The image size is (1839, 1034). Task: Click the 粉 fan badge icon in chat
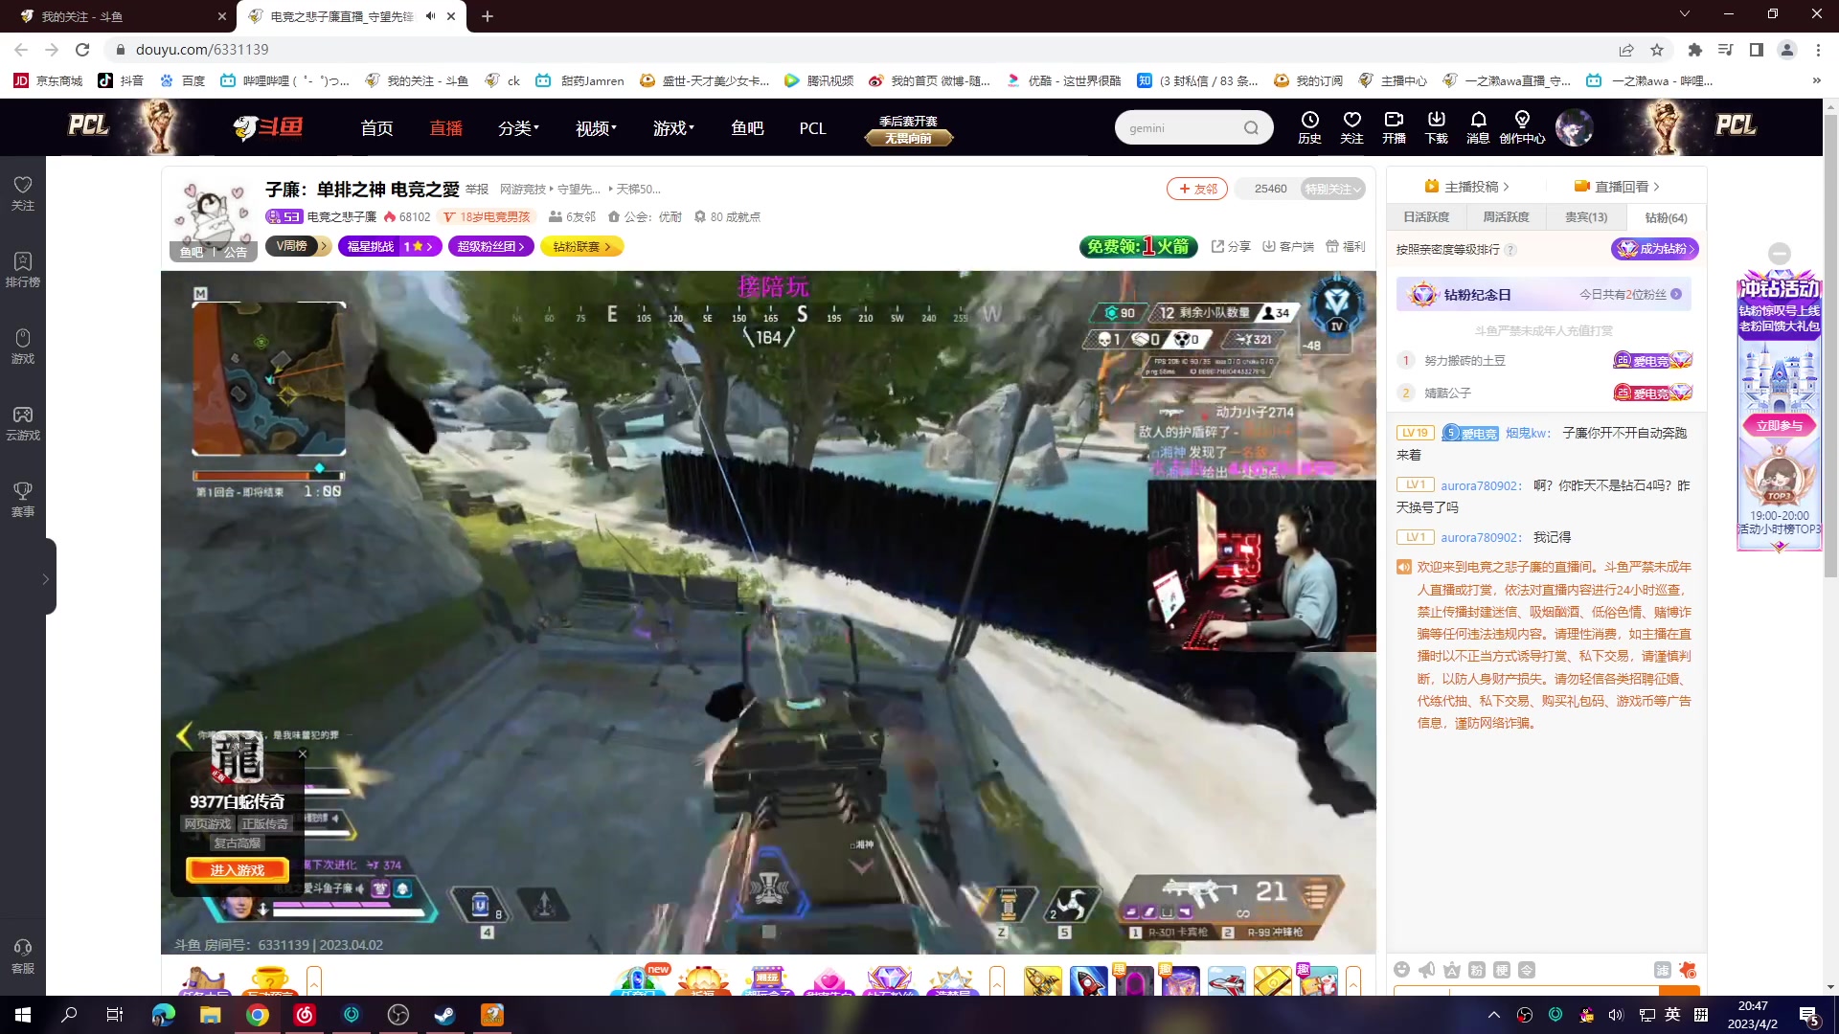[1476, 970]
